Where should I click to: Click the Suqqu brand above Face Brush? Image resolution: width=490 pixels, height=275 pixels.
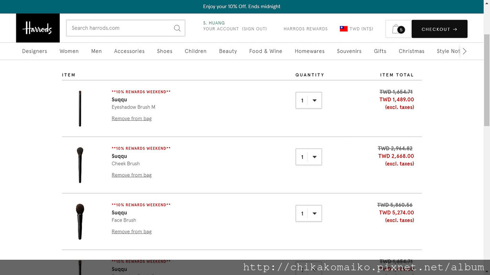119,212
